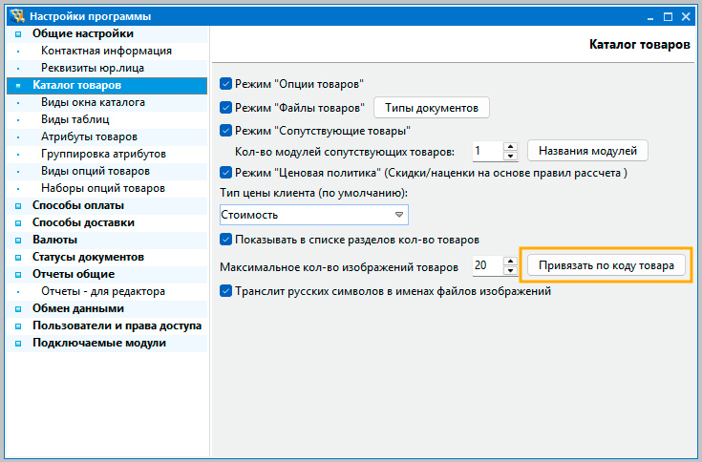Open Атрибуты товаров settings

(89, 136)
